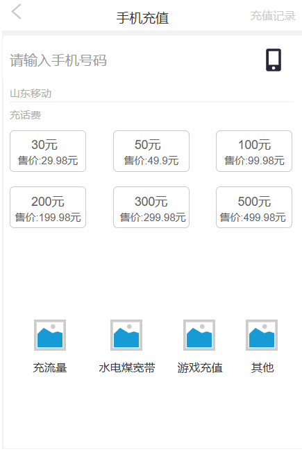
Task: Tap the 游戏充值 label
Action: pos(200,368)
